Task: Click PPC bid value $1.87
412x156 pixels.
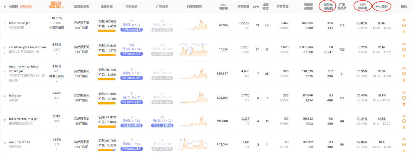Action: [382, 23]
